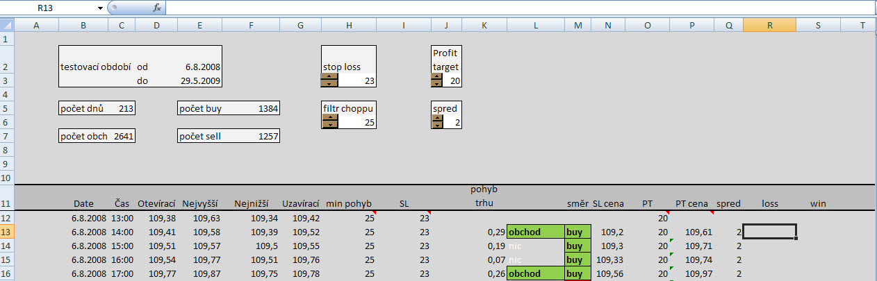Click the 'Otevírací' column heading

156,204
